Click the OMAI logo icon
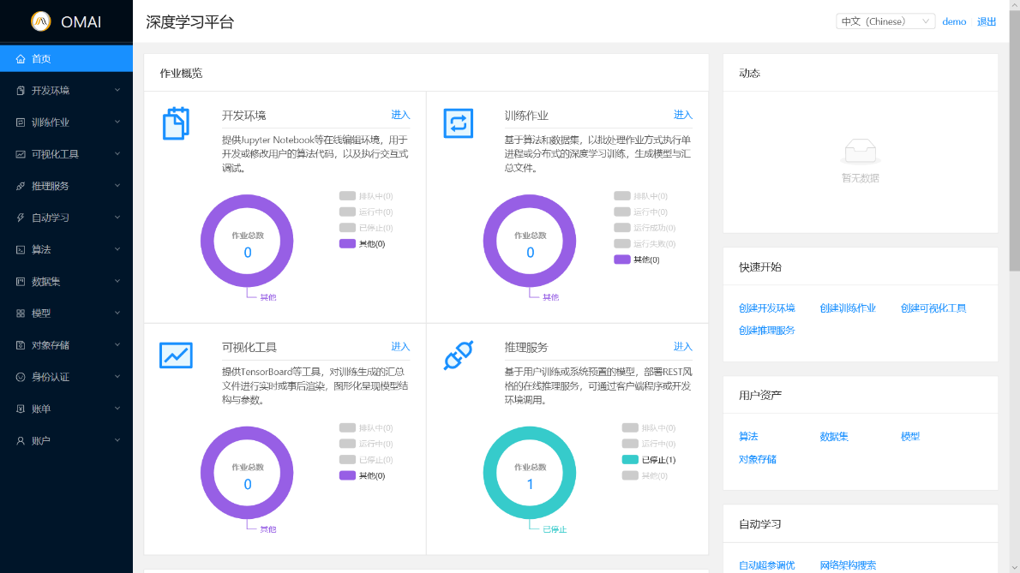Image resolution: width=1020 pixels, height=573 pixels. (x=40, y=21)
